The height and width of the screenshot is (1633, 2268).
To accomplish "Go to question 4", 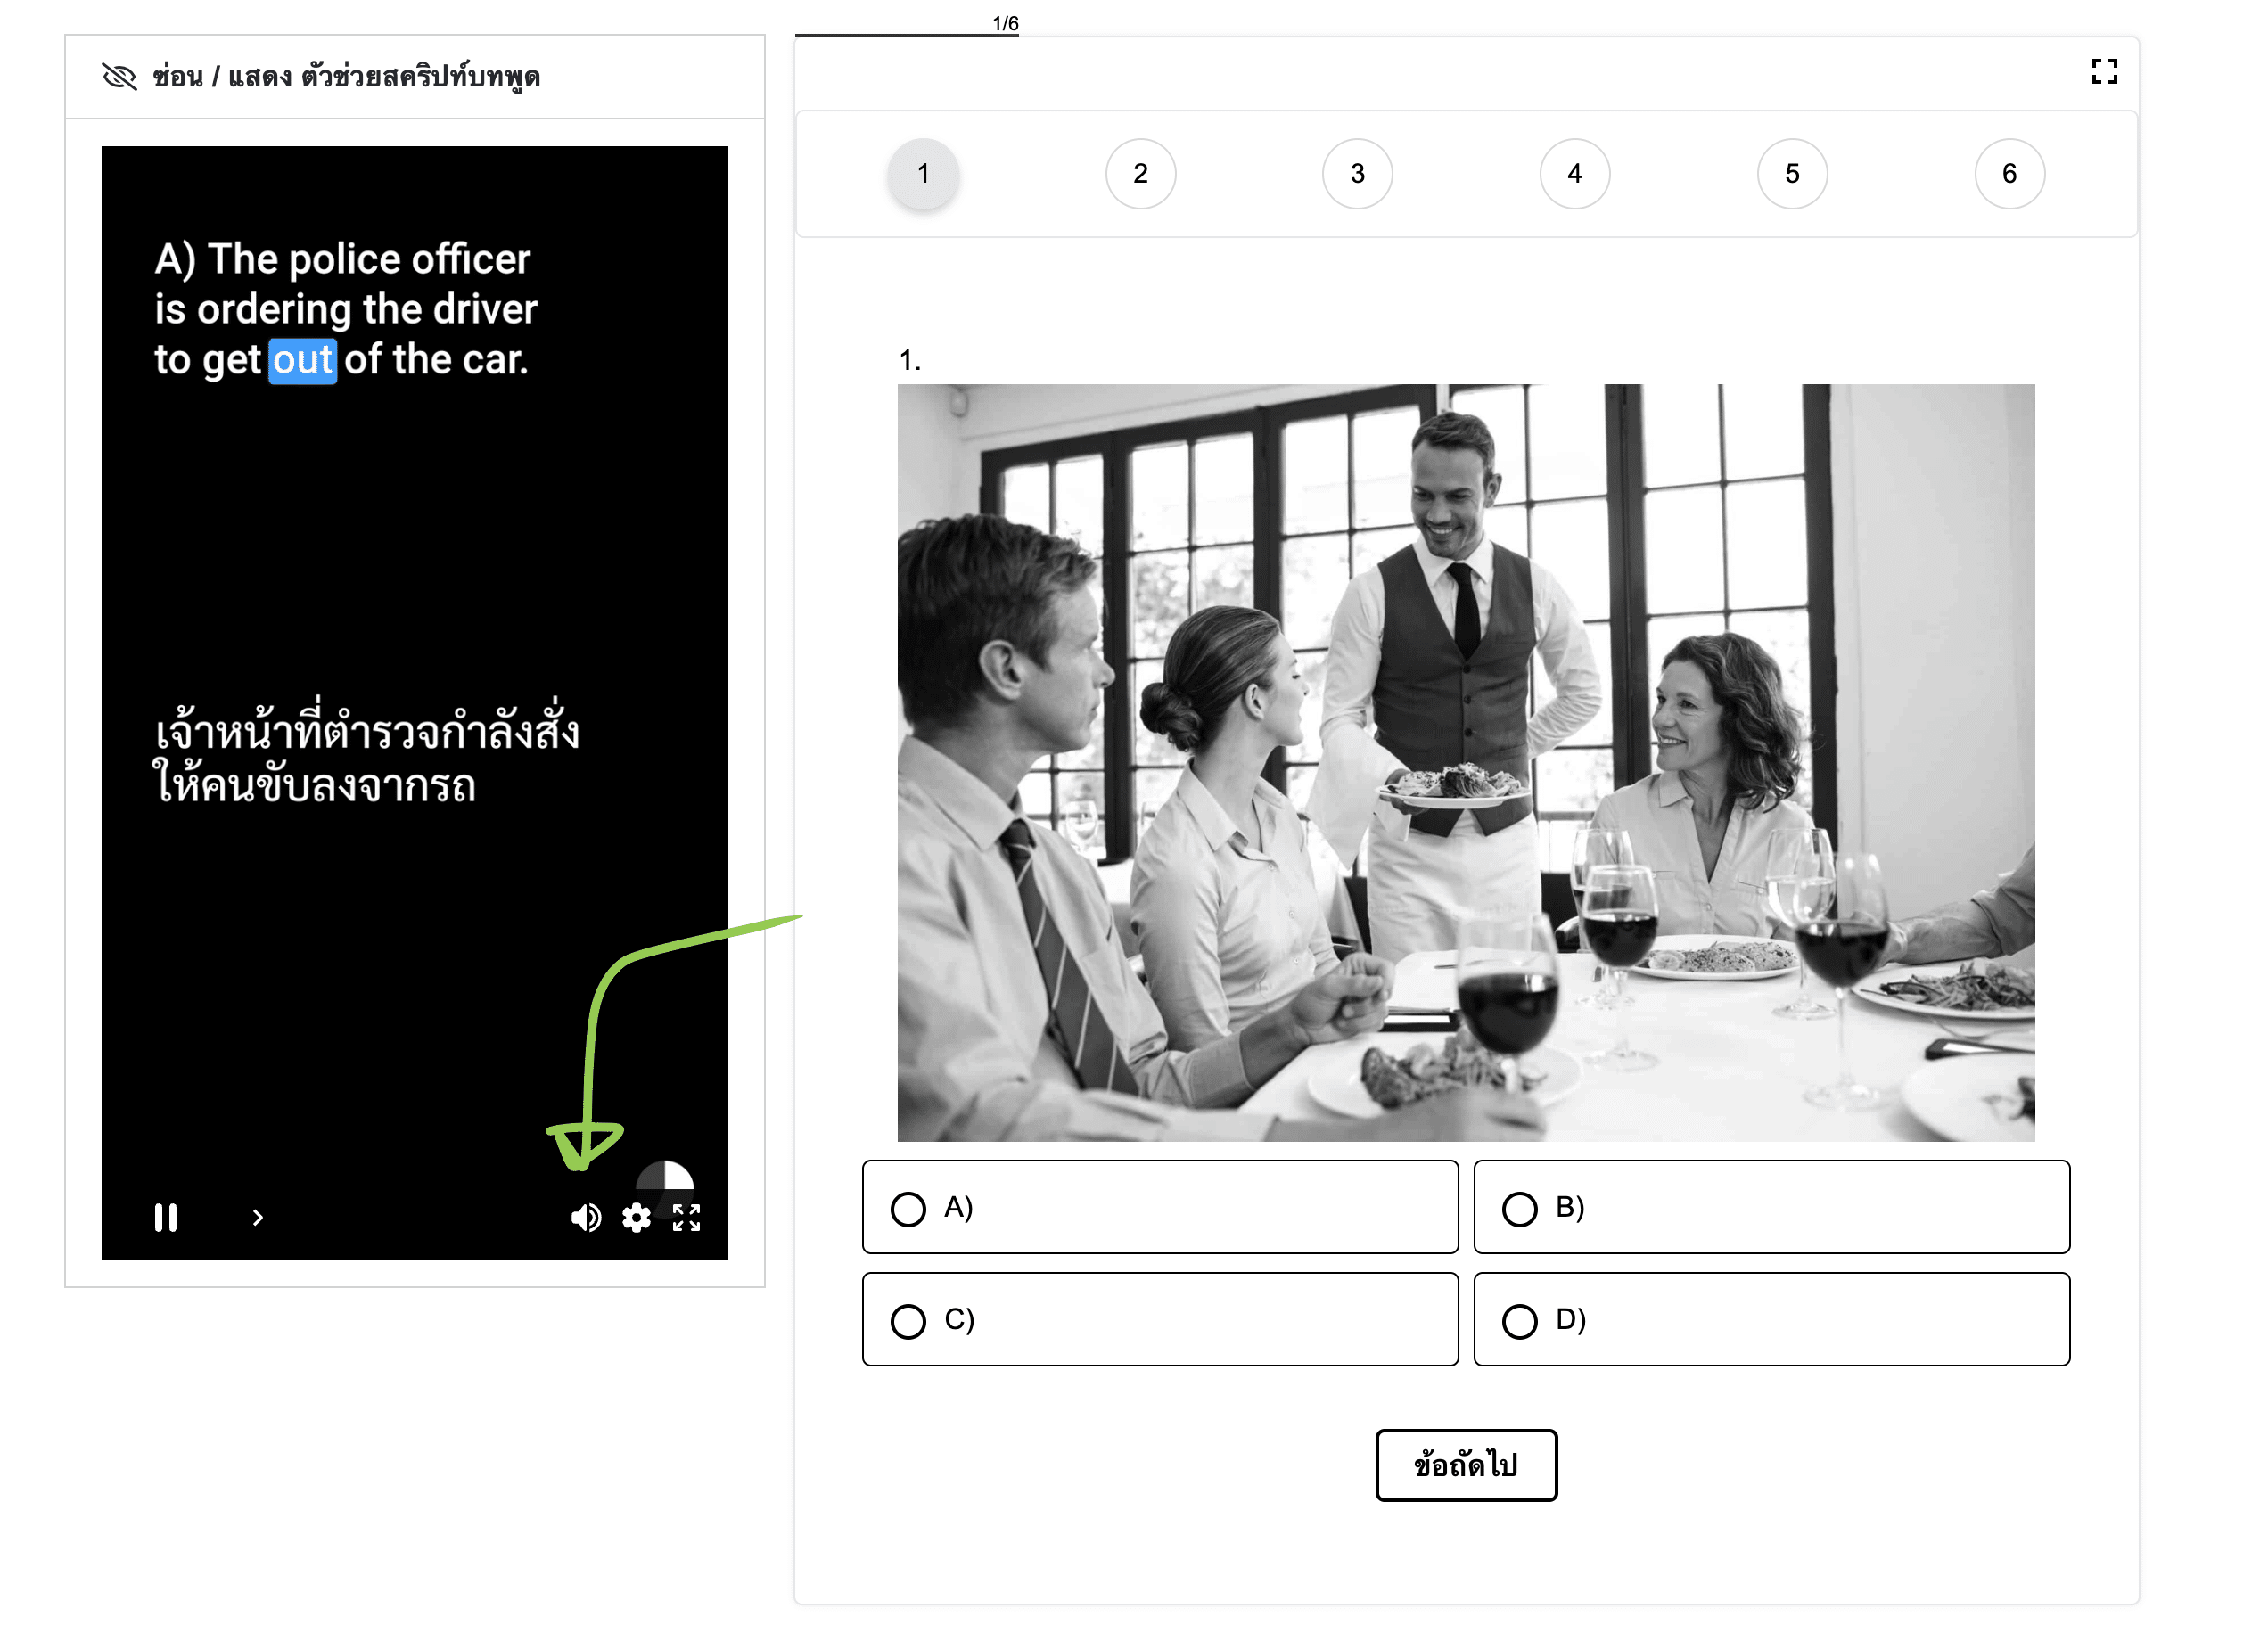I will click(1574, 174).
